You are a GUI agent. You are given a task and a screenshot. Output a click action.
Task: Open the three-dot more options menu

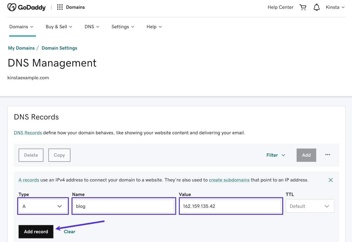pyautogui.click(x=327, y=155)
